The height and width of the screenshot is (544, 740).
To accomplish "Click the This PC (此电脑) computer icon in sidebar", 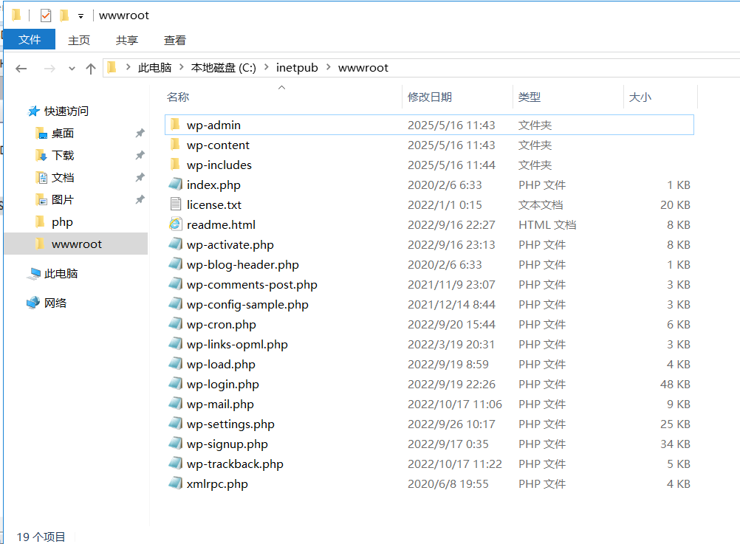I will 34,274.
